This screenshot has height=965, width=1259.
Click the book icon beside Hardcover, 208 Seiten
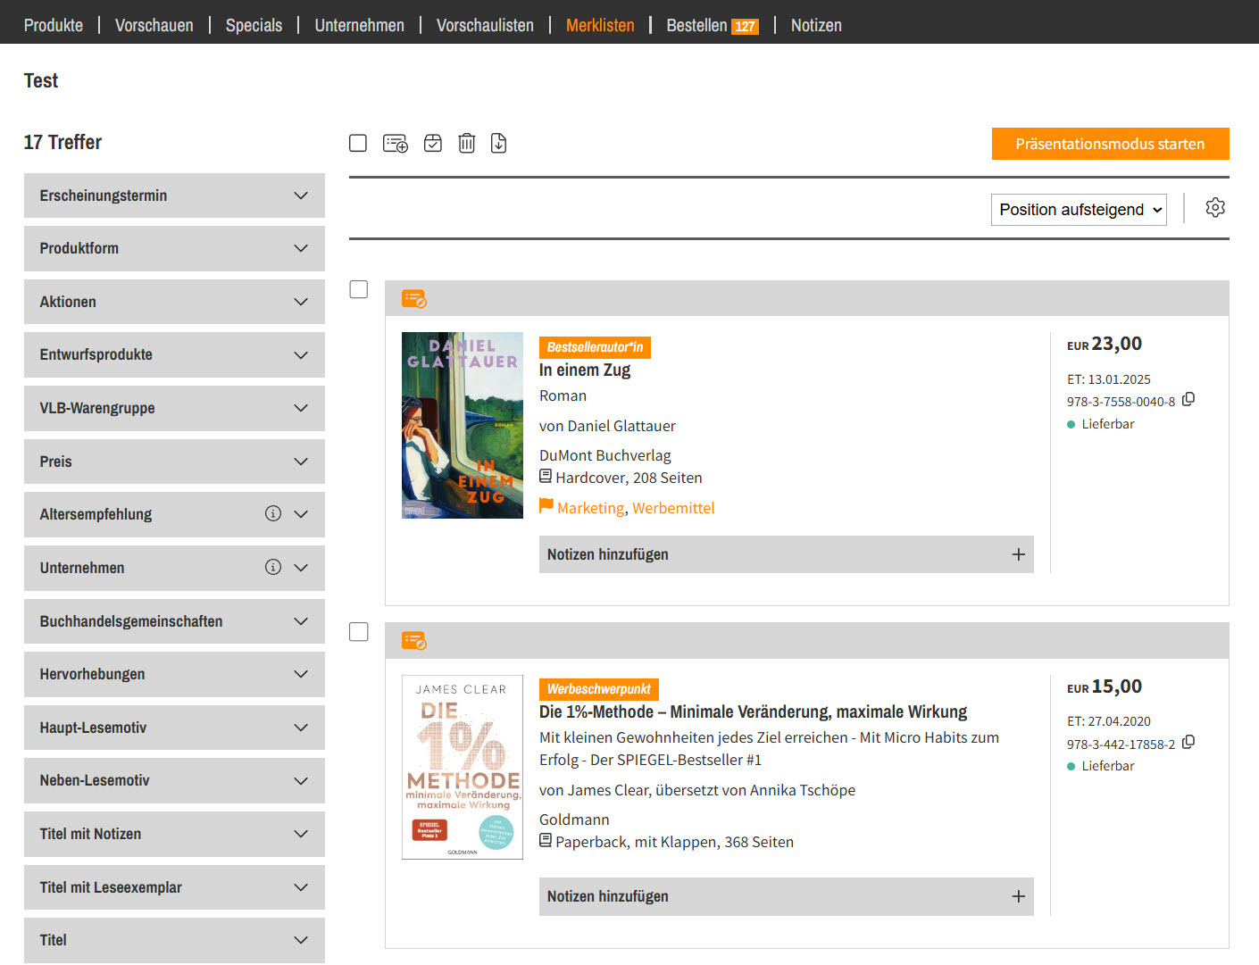[546, 477]
